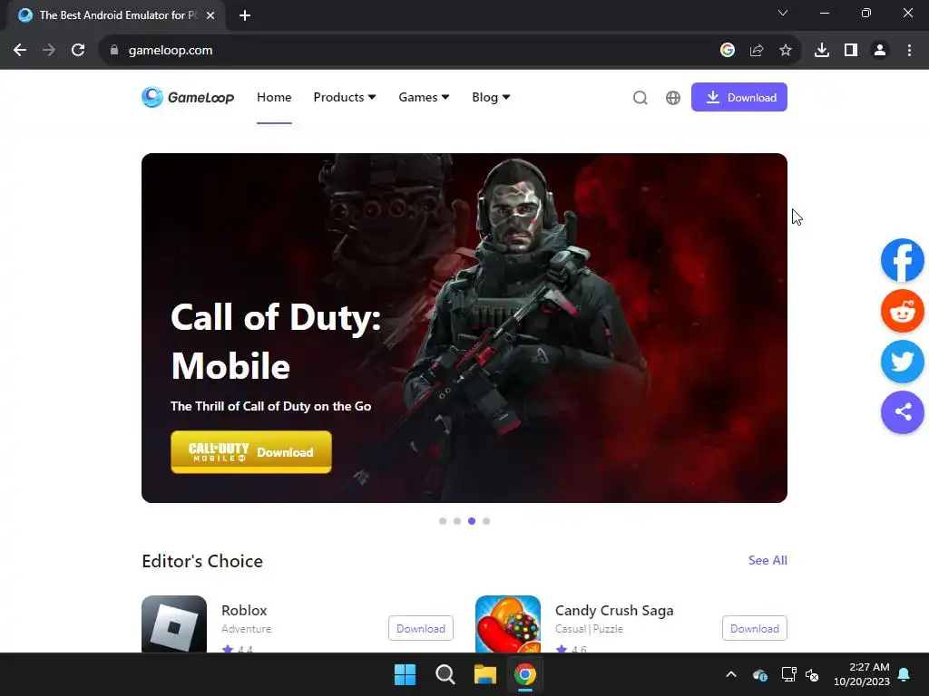
Task: Toggle the Chrome side panel
Action: [x=851, y=51]
